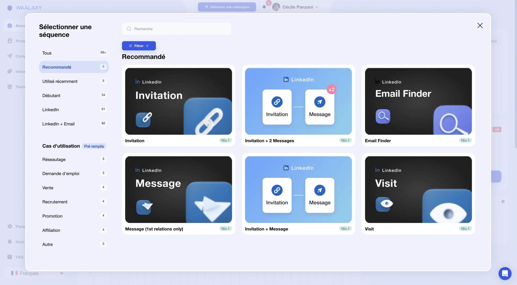
Task: Select the Débutant category
Action: 74,95
